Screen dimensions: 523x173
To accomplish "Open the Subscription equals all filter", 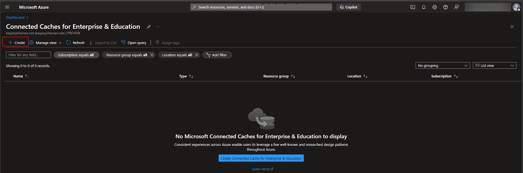I will [76, 55].
